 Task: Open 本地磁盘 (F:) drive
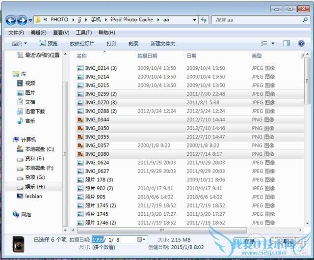pyautogui.click(x=35, y=168)
